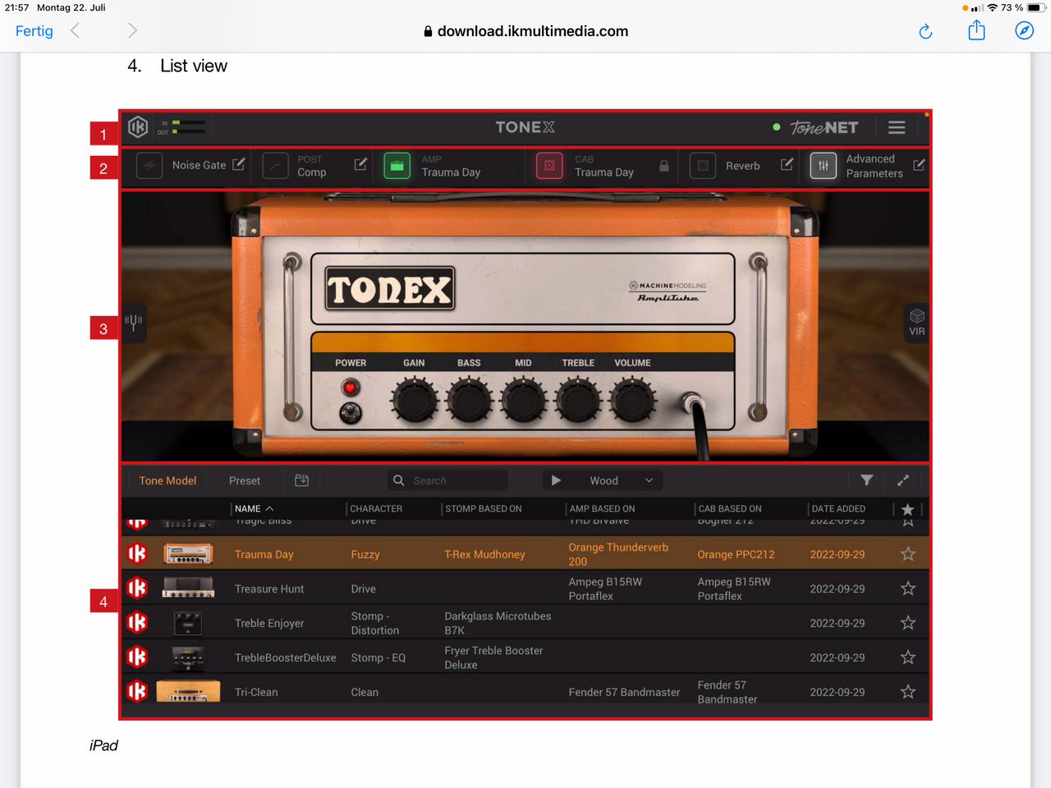Favorite the Trauma Day tone model
Screen dimensions: 1051x788
point(908,554)
